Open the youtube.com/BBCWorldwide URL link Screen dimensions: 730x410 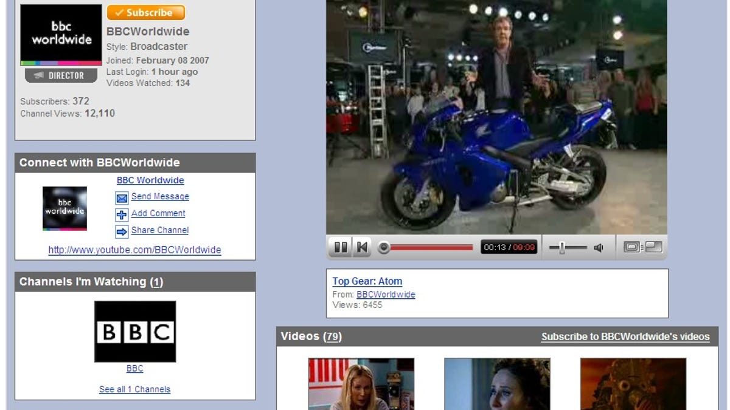134,250
